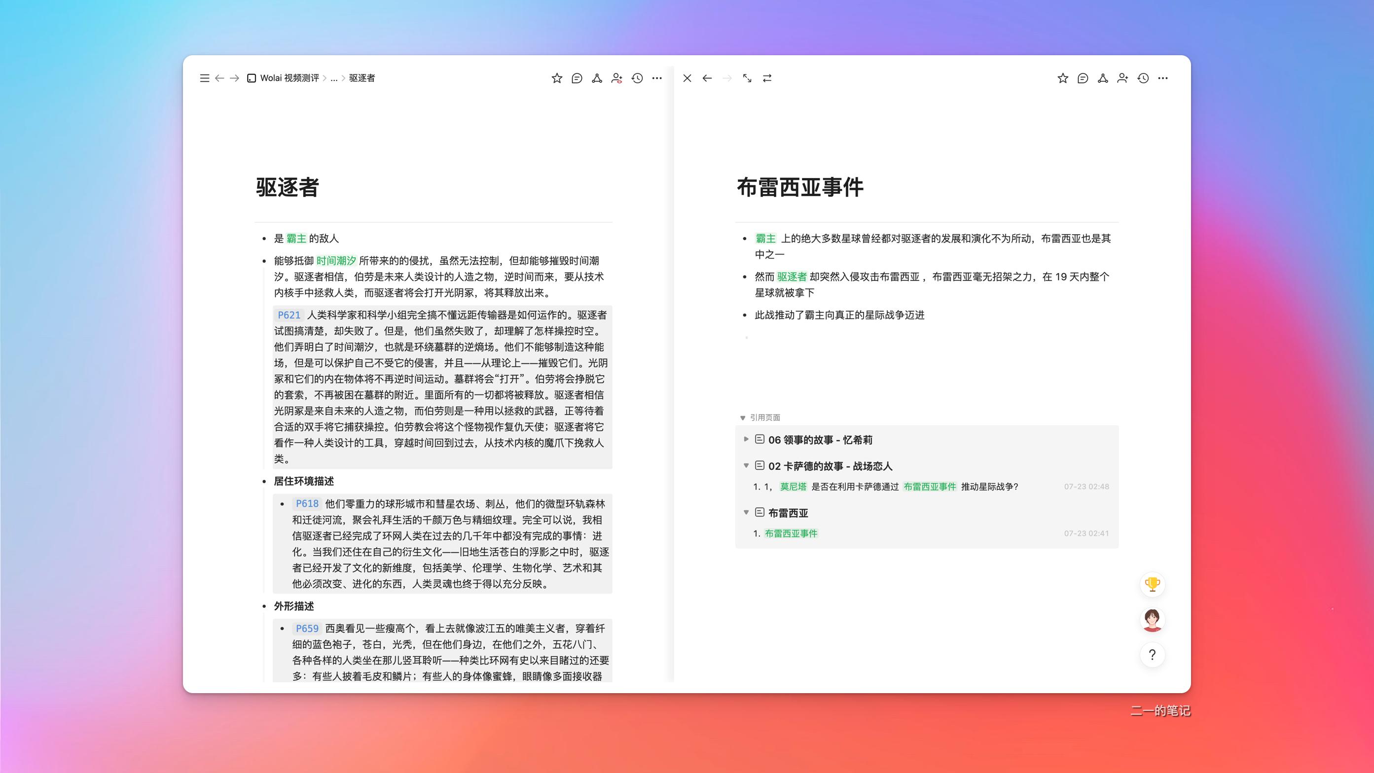
Task: Open comments on the 驱逐者 page
Action: pos(577,78)
